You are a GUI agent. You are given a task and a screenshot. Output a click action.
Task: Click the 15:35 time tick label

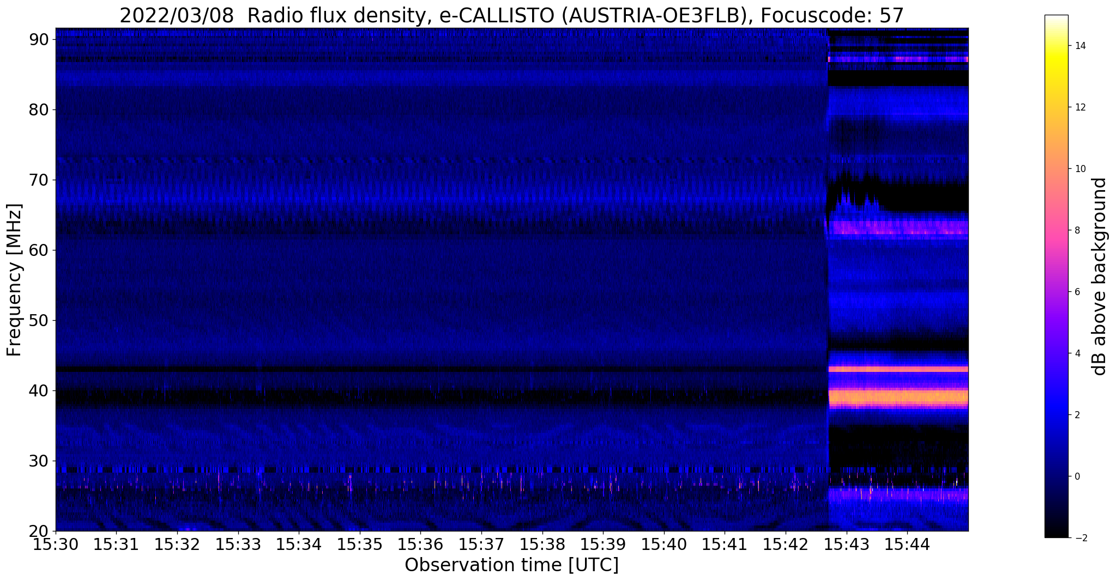(x=360, y=545)
